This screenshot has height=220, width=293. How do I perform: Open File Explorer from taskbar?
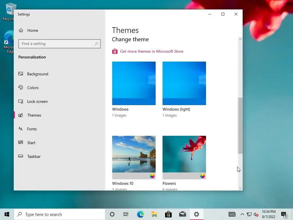(154, 214)
